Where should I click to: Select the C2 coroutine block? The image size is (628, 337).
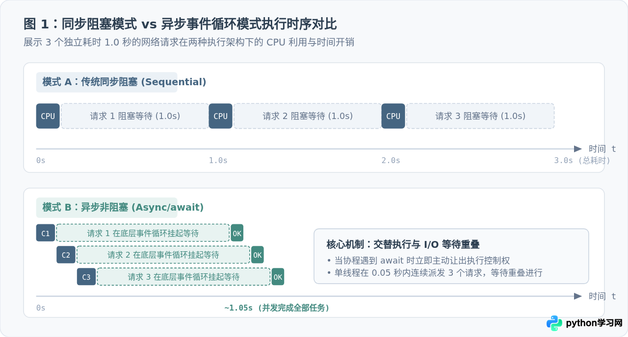(x=66, y=255)
